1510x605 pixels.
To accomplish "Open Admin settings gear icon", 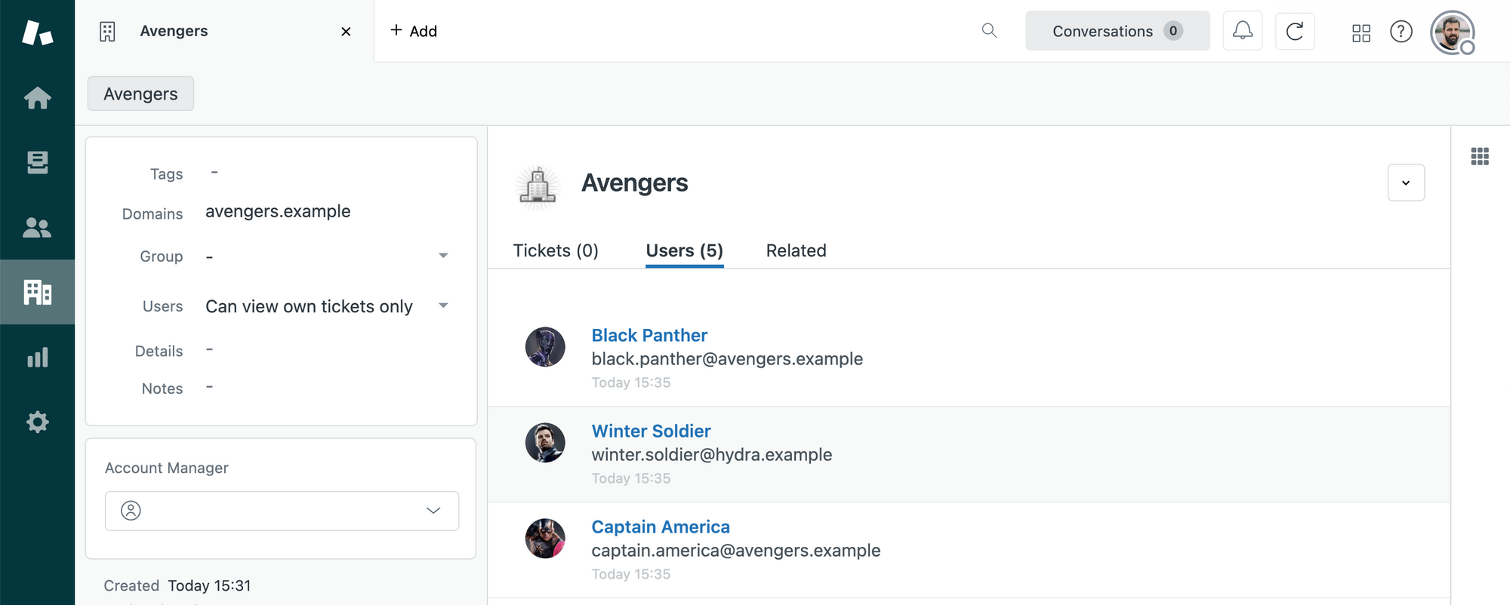I will coord(37,422).
